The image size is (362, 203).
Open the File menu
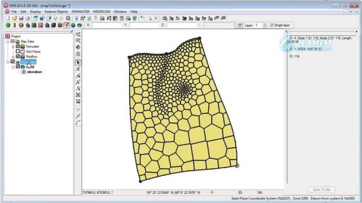coord(14,11)
